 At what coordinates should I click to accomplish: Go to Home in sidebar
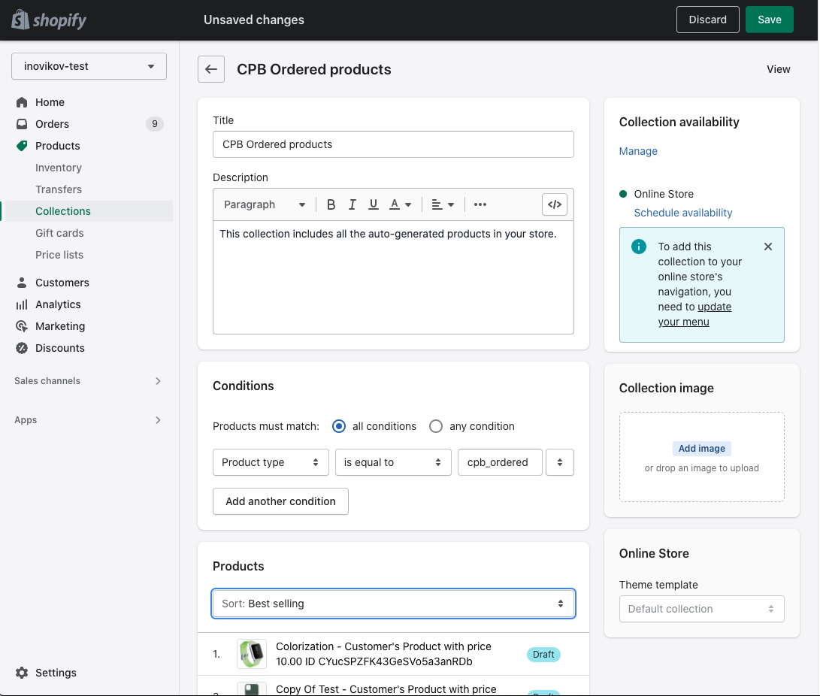[50, 102]
